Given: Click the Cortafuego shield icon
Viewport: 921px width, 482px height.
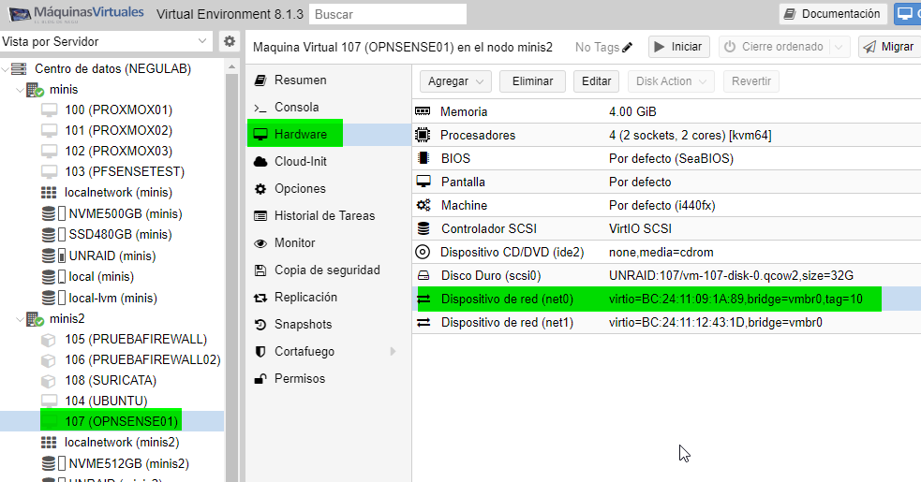Looking at the screenshot, I should click(x=260, y=351).
